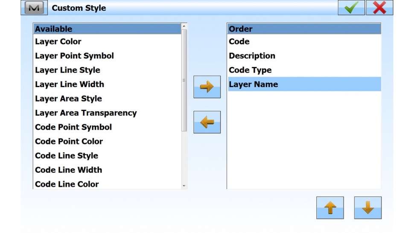Image resolution: width=414 pixels, height=233 pixels.
Task: Cancel with the red X icon
Action: tap(379, 8)
